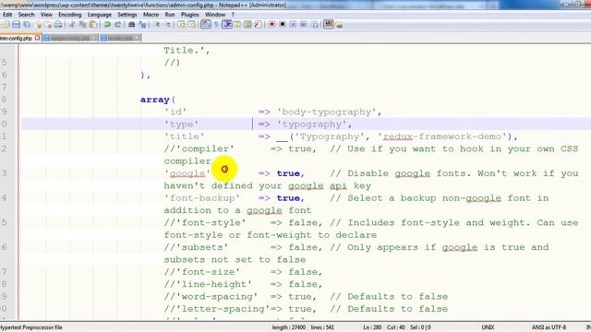Toggle synchronized horizontal scrolling icon
This screenshot has height=332, width=591.
click(x=192, y=25)
